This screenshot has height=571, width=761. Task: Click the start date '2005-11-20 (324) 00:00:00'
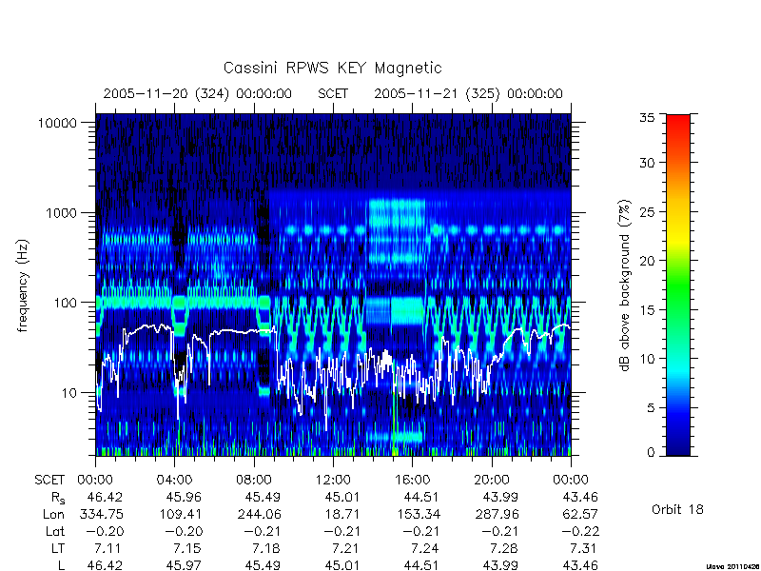pyautogui.click(x=197, y=93)
